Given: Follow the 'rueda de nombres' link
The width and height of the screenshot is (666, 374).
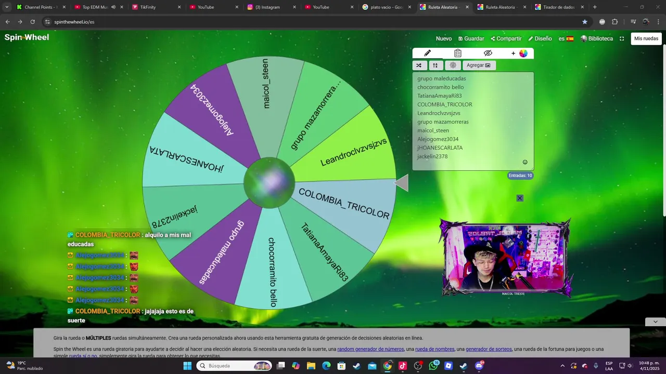Looking at the screenshot, I should click(434, 349).
